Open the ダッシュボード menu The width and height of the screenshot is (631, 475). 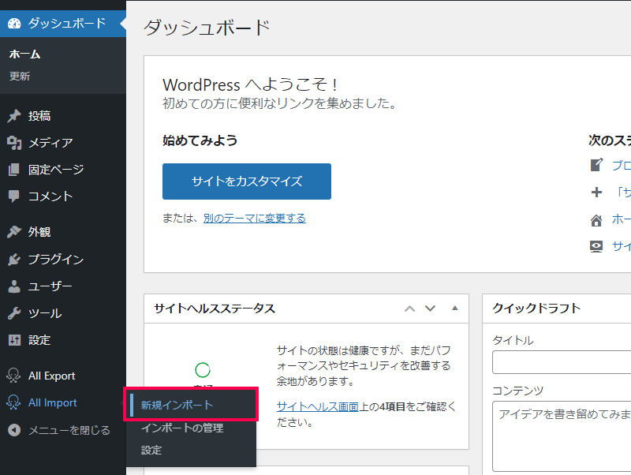63,24
